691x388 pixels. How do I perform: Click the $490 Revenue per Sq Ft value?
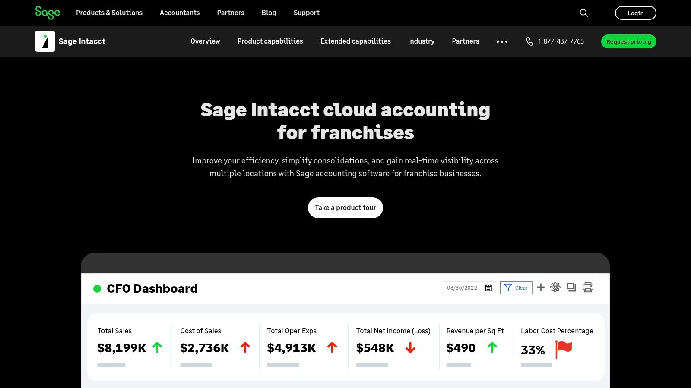pyautogui.click(x=461, y=348)
